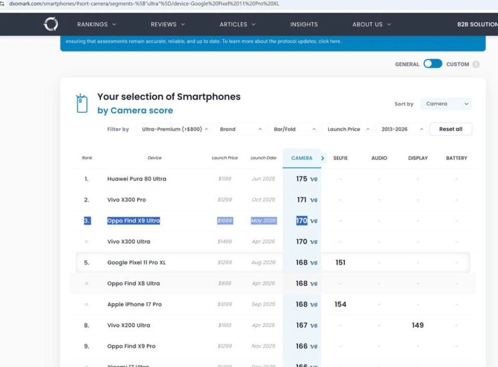Screen dimensions: 498x367
Task: Open the B2B Solutions menu item
Action: point(477,24)
